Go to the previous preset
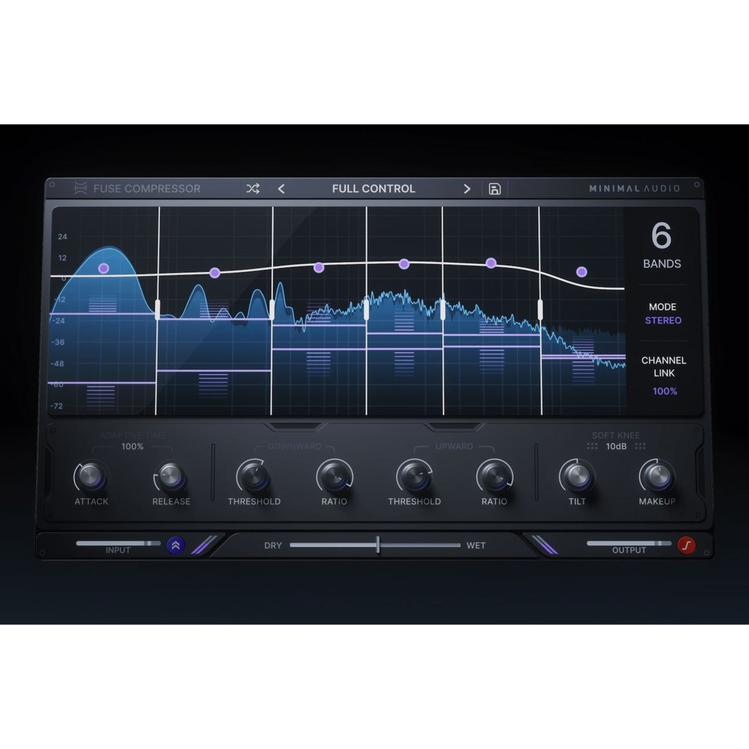This screenshot has height=749, width=749. (x=281, y=189)
